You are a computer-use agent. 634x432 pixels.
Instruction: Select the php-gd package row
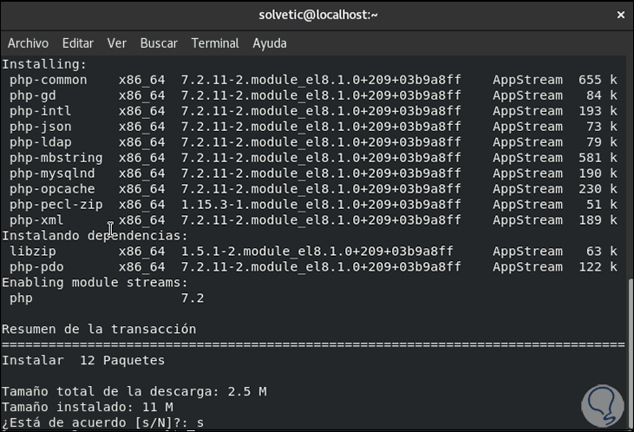click(x=33, y=95)
